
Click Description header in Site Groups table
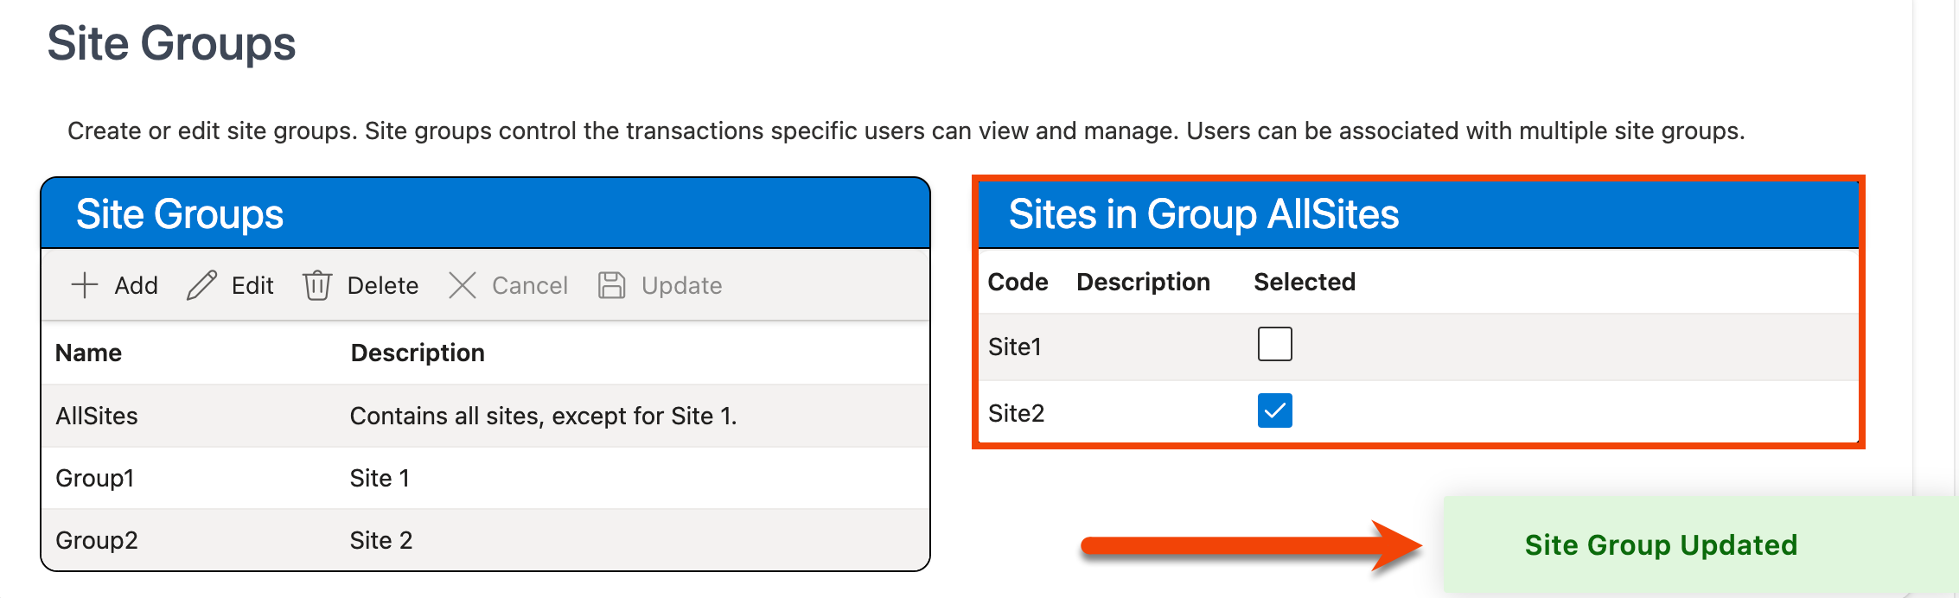pyautogui.click(x=418, y=353)
